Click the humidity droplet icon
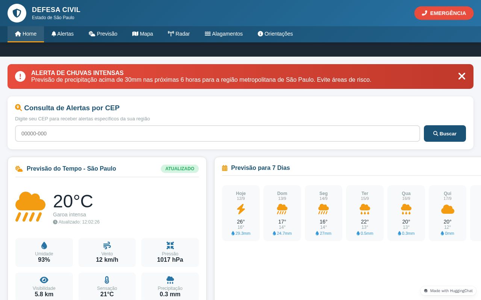Screen dimensions: 481x300 click(x=44, y=246)
